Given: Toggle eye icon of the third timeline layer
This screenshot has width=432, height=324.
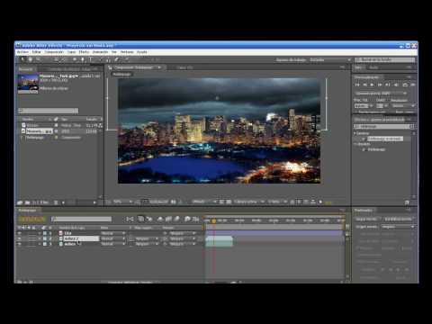Looking at the screenshot, I should 20,244.
